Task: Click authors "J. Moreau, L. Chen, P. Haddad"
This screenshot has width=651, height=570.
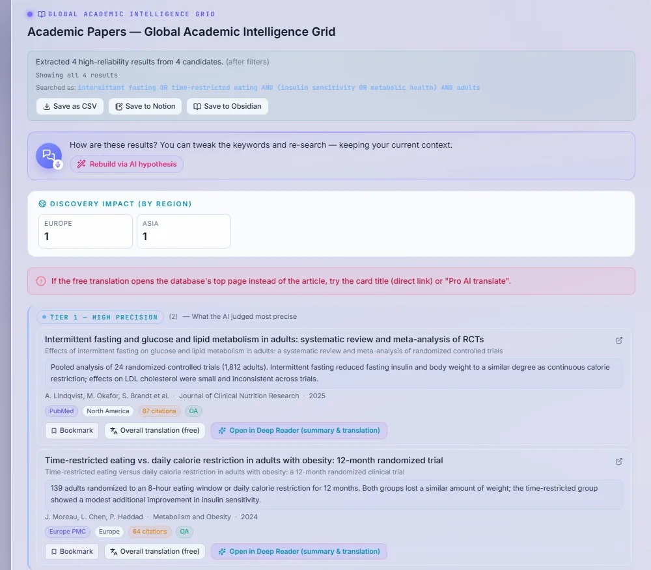Action: pyautogui.click(x=94, y=517)
